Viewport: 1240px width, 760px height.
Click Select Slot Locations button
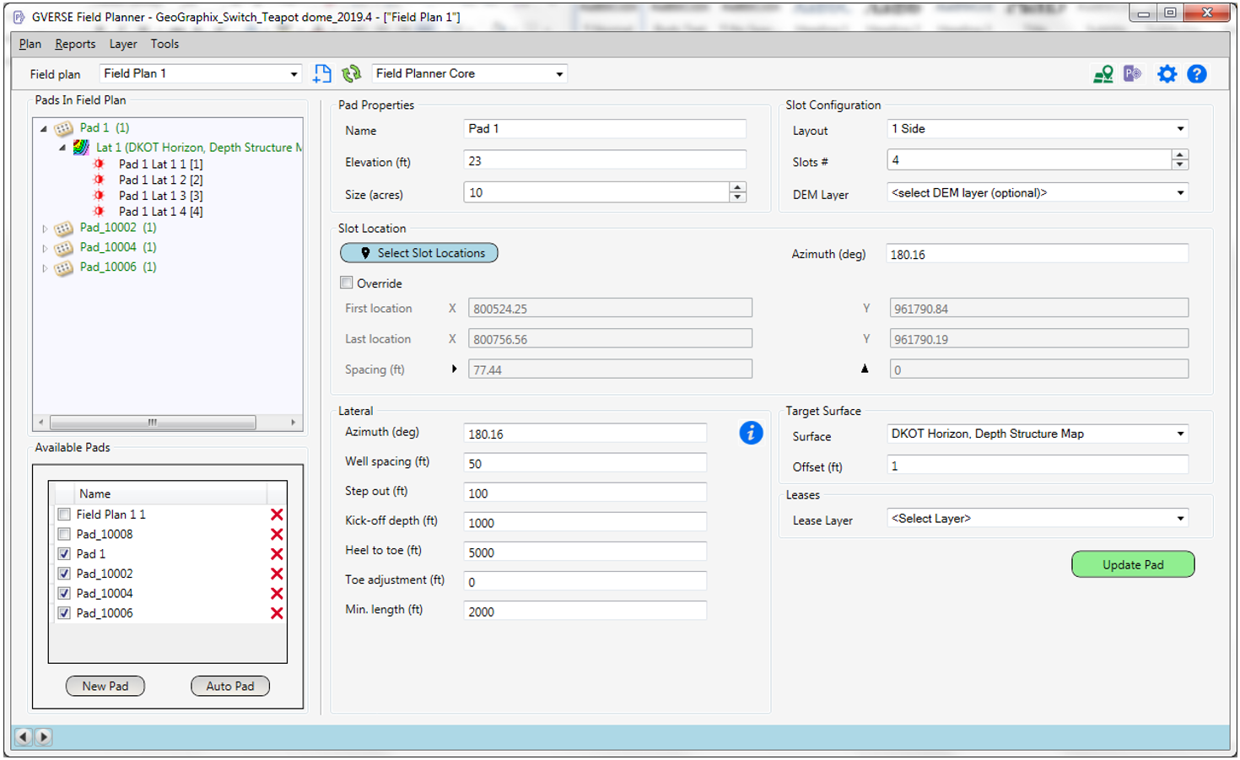(419, 253)
